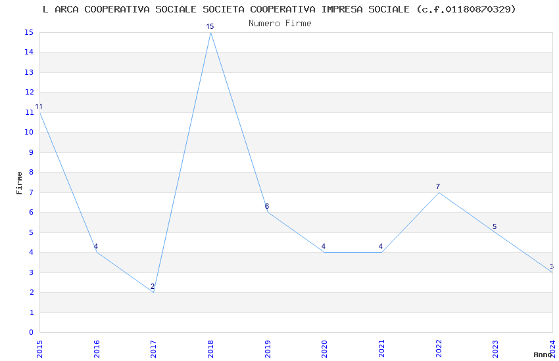Click the chart title L ARCA COOPERATIVA SOCIALE

coord(279,10)
